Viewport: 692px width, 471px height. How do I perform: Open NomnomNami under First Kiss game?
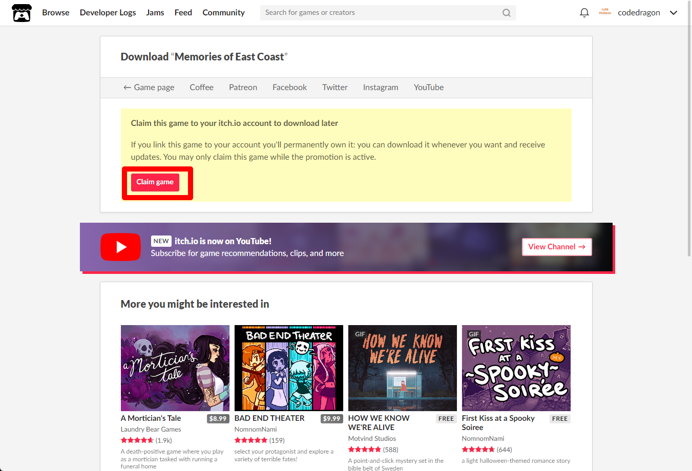tap(483, 439)
